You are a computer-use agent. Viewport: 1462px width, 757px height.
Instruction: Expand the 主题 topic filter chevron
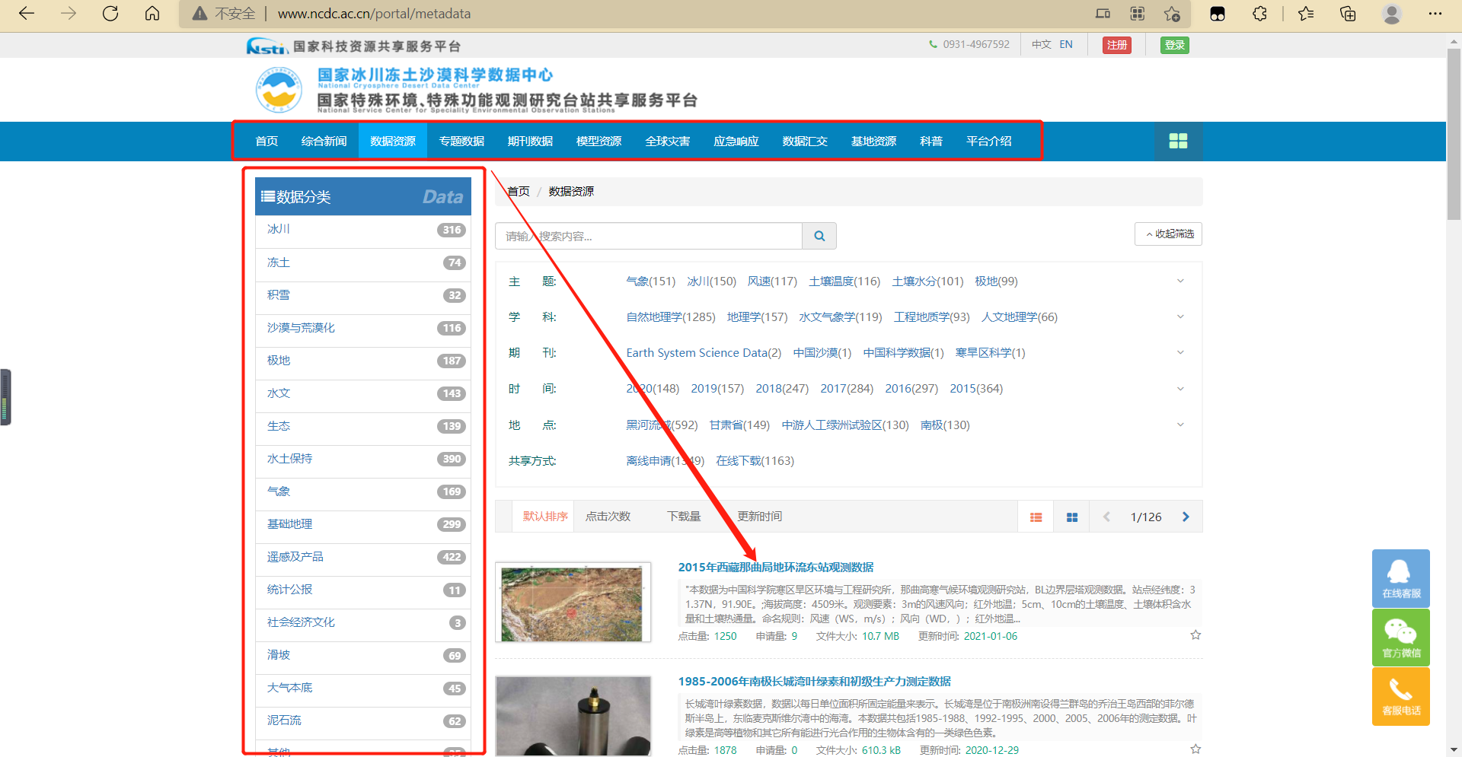(1180, 281)
